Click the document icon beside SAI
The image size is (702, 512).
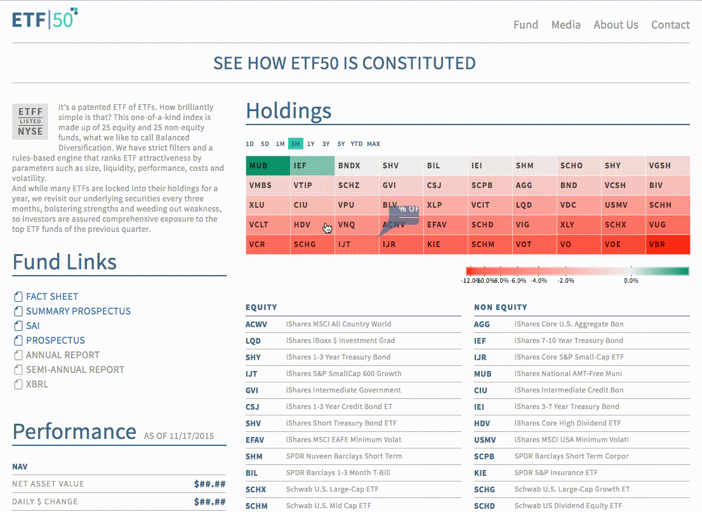point(18,326)
